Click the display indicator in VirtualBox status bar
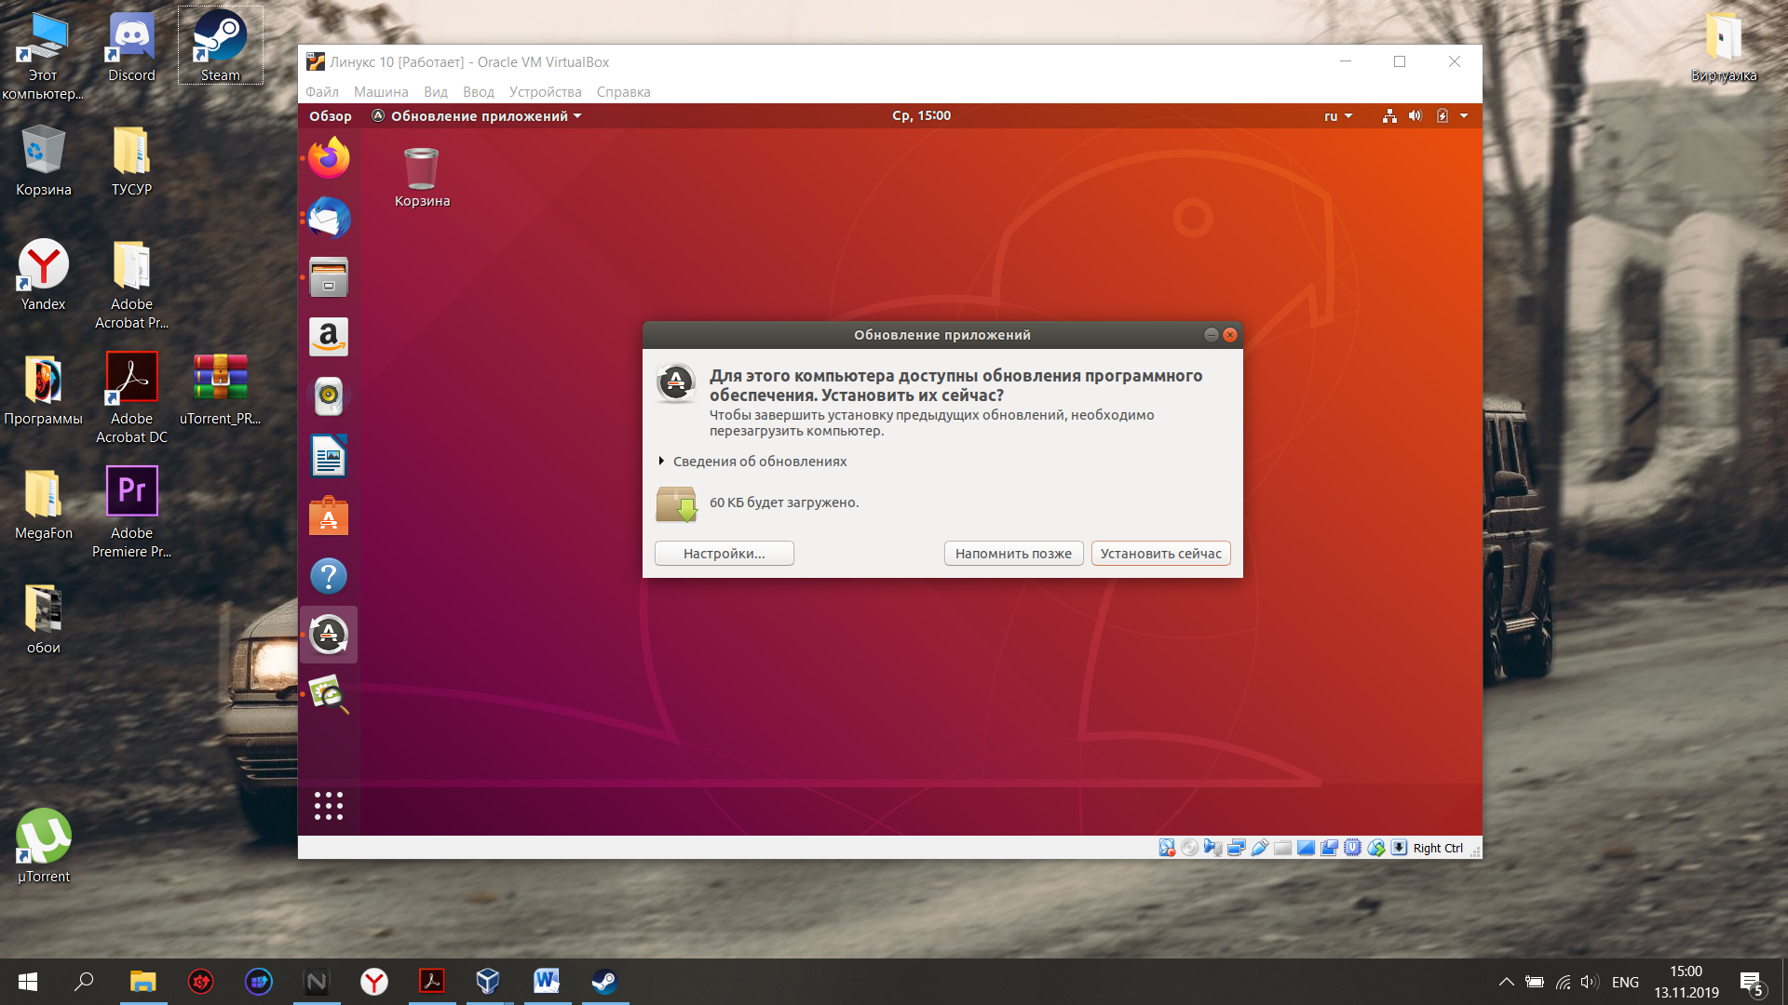This screenshot has width=1788, height=1005. [x=1307, y=848]
